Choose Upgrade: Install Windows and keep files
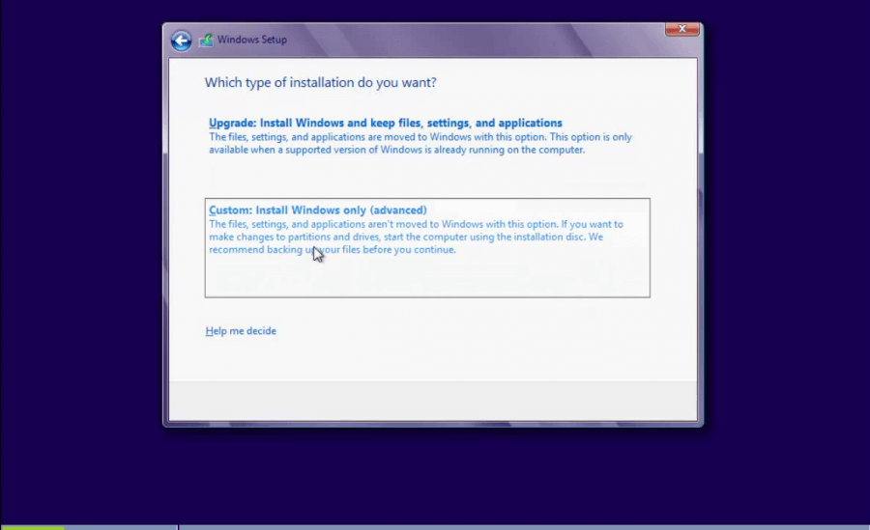This screenshot has width=870, height=530. pyautogui.click(x=385, y=123)
